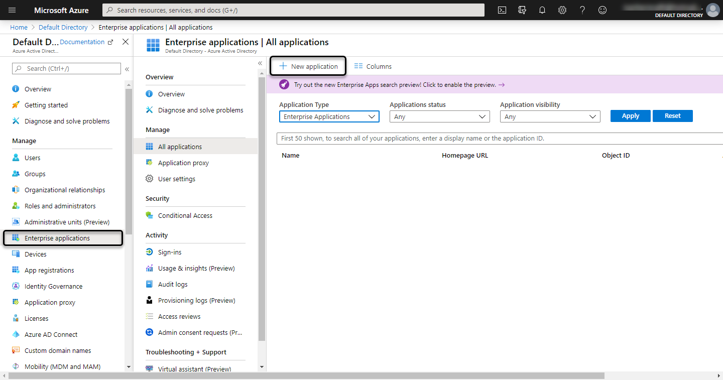The height and width of the screenshot is (380, 723).
Task: Focus the top Azure search bar
Action: [x=294, y=10]
